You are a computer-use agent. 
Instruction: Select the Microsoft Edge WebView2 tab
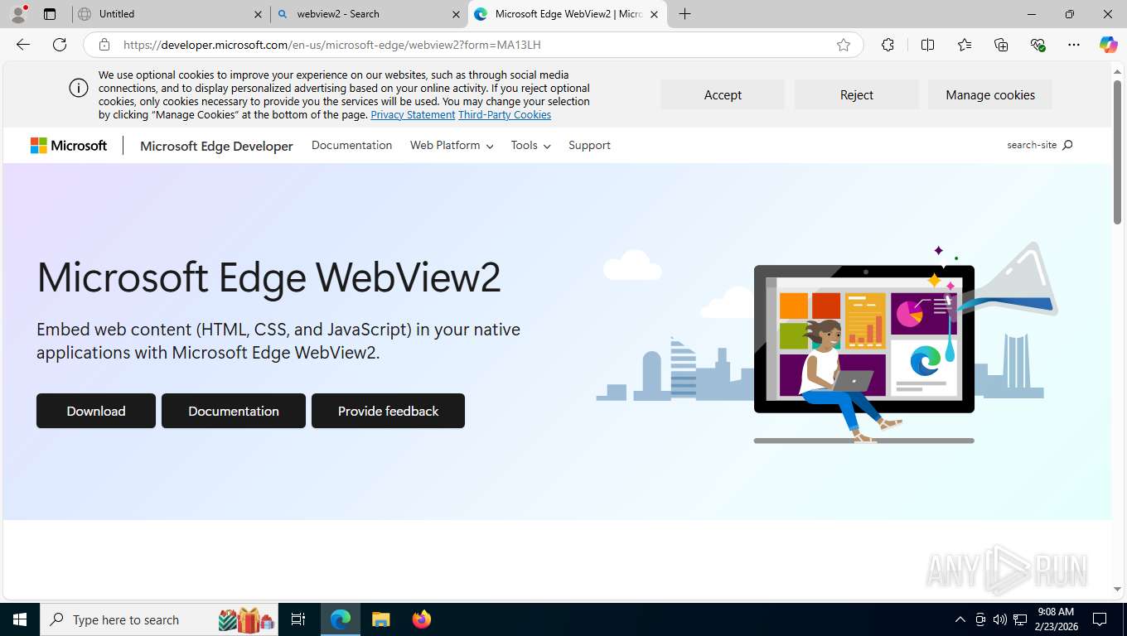(568, 14)
